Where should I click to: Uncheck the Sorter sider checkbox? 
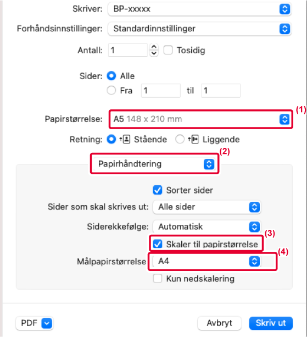tap(158, 190)
